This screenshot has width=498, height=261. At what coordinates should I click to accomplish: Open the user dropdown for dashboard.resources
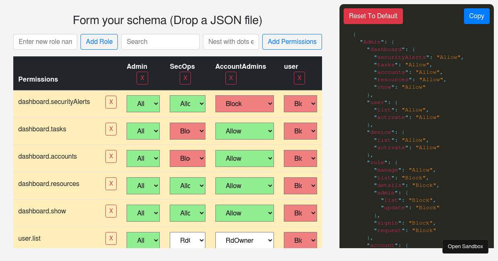tap(300, 186)
